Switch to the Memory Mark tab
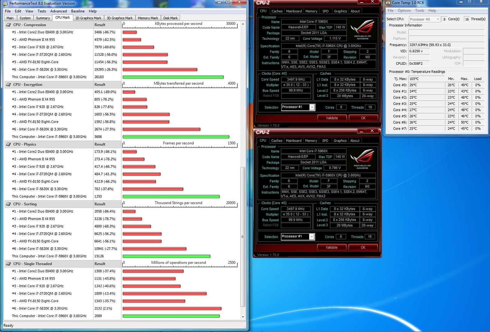490x332 pixels. [x=148, y=18]
